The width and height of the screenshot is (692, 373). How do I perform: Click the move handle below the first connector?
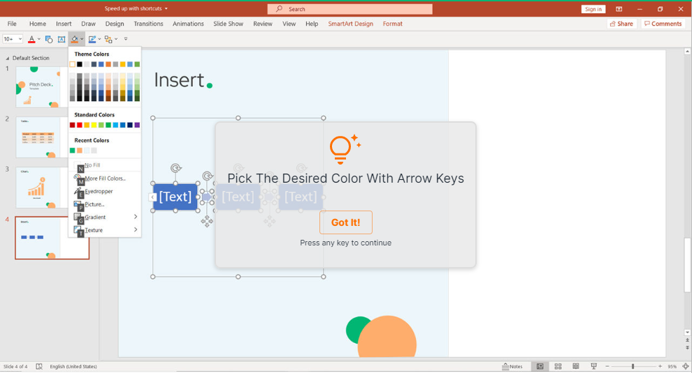point(206,220)
